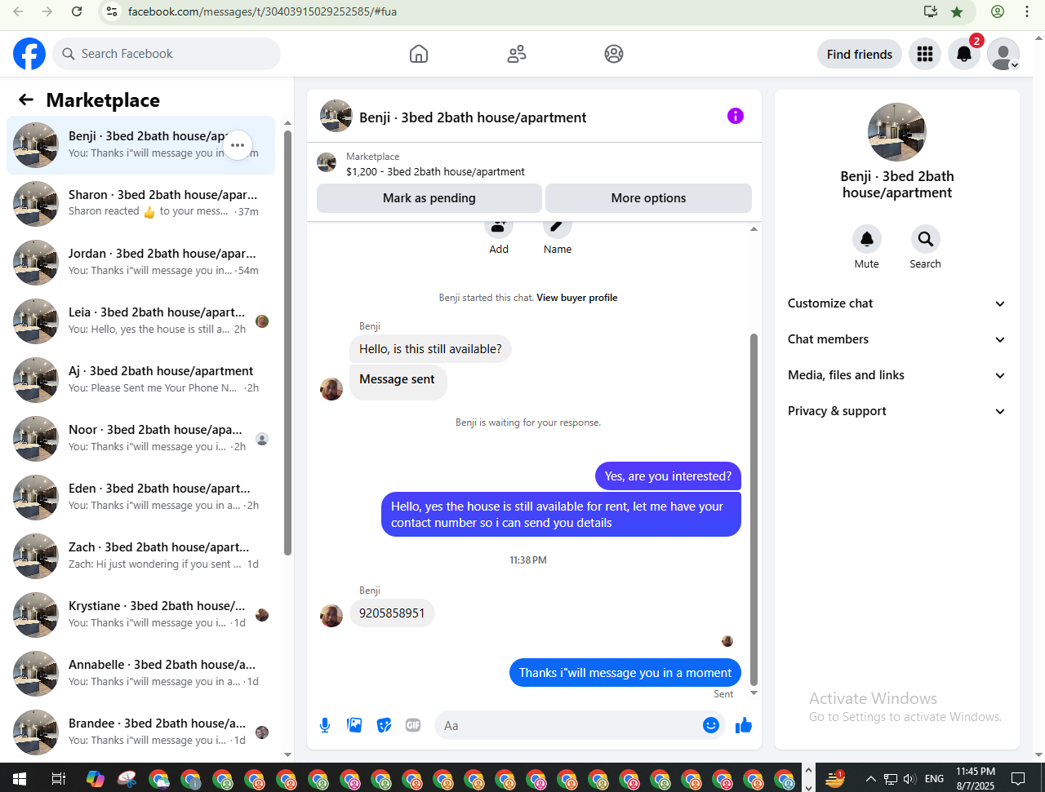This screenshot has width=1045, height=792.
Task: Open the $1,200 3bed 2bath listing link
Action: click(435, 172)
